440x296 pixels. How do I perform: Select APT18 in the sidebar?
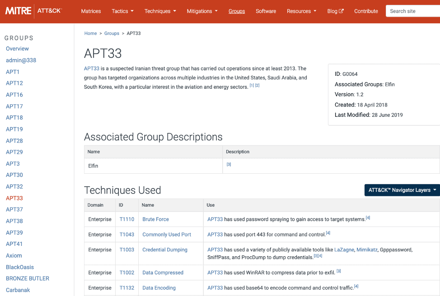coord(14,118)
